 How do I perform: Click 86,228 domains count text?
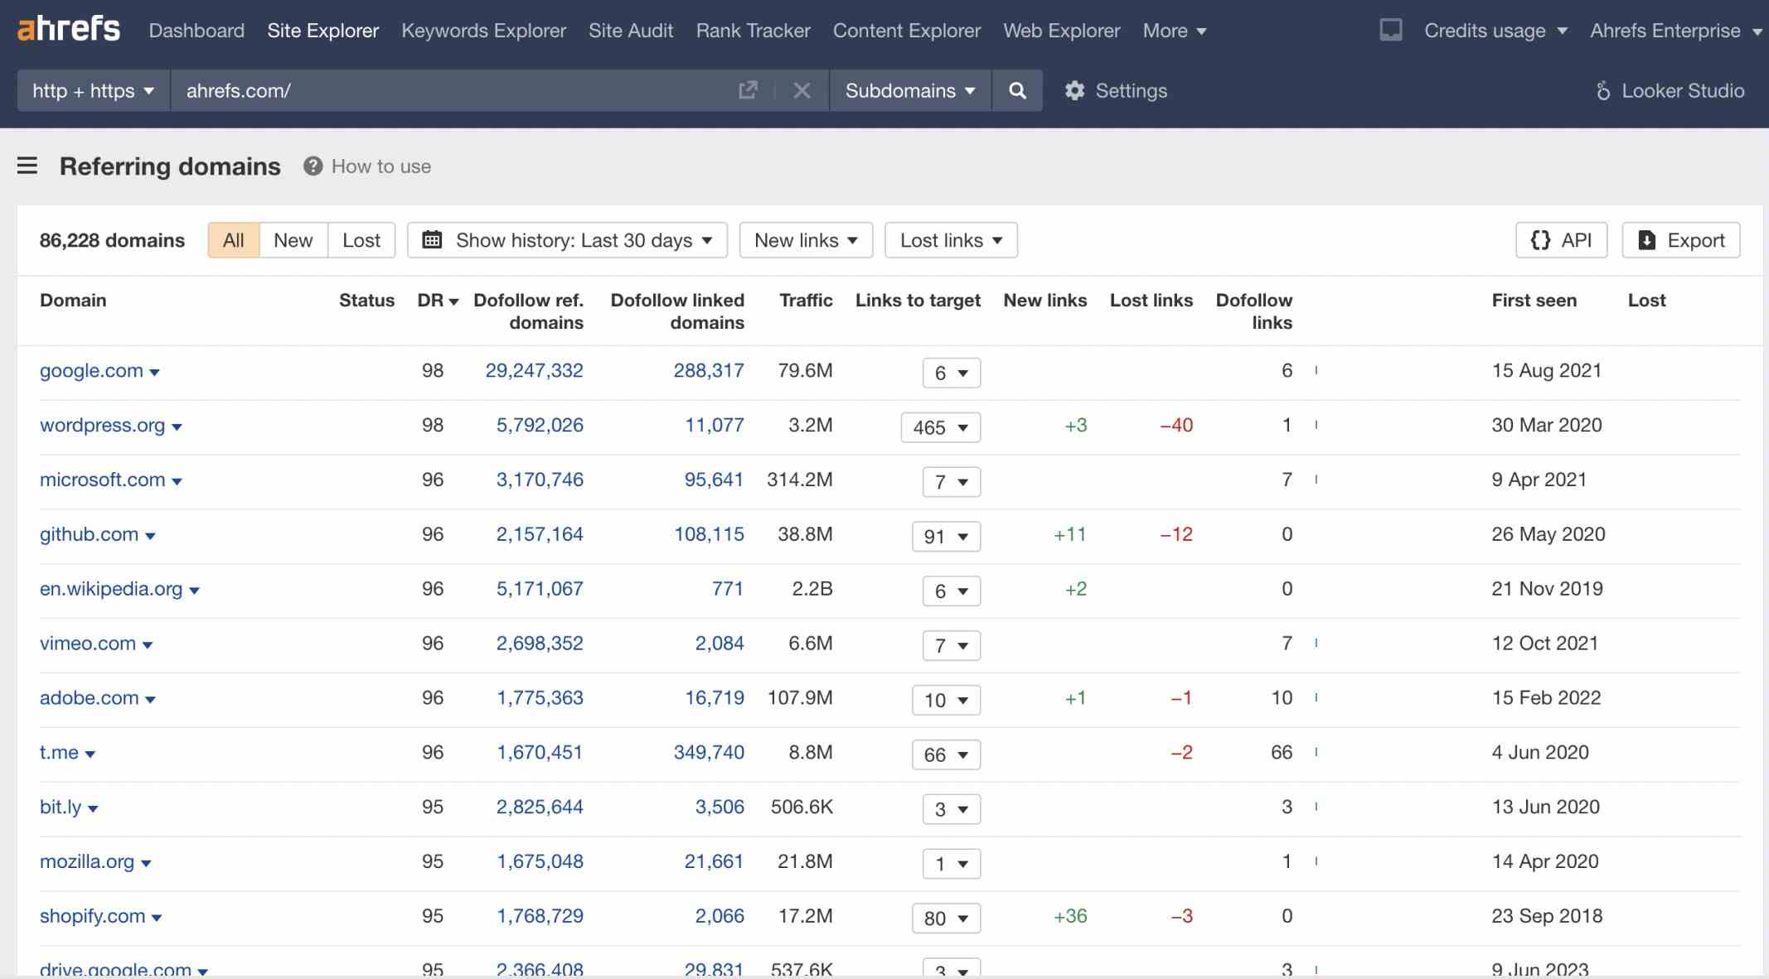pos(112,240)
